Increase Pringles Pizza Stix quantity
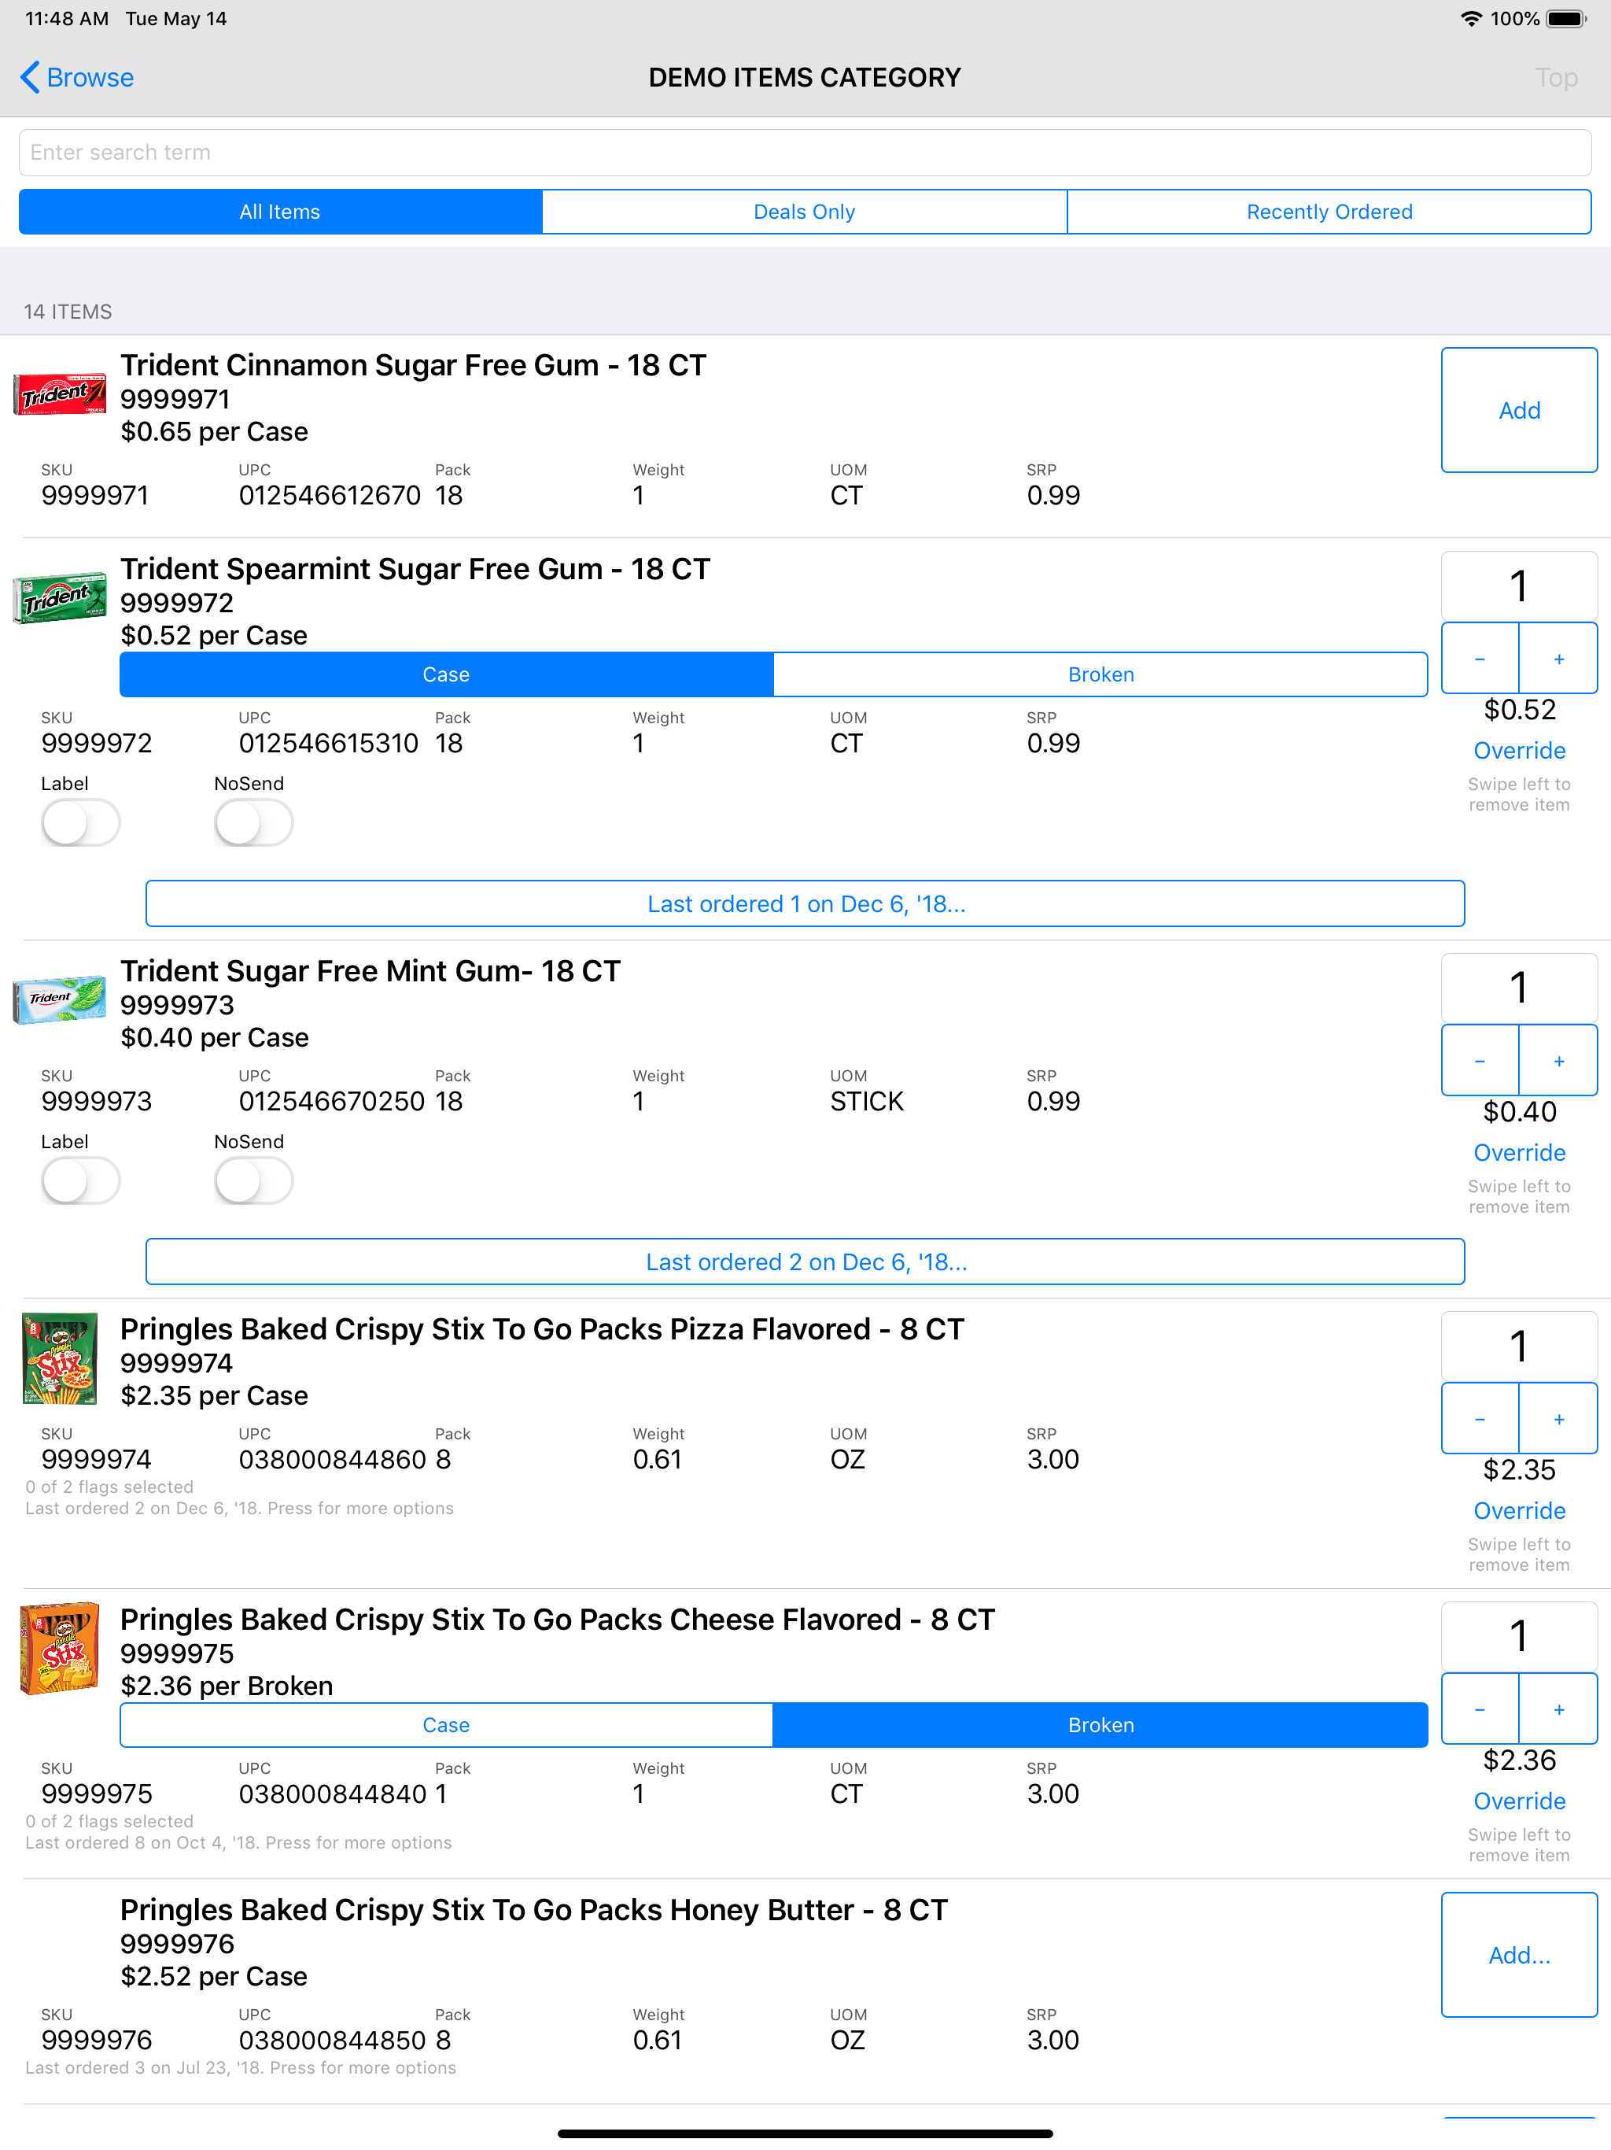This screenshot has width=1611, height=2150. click(x=1558, y=1419)
